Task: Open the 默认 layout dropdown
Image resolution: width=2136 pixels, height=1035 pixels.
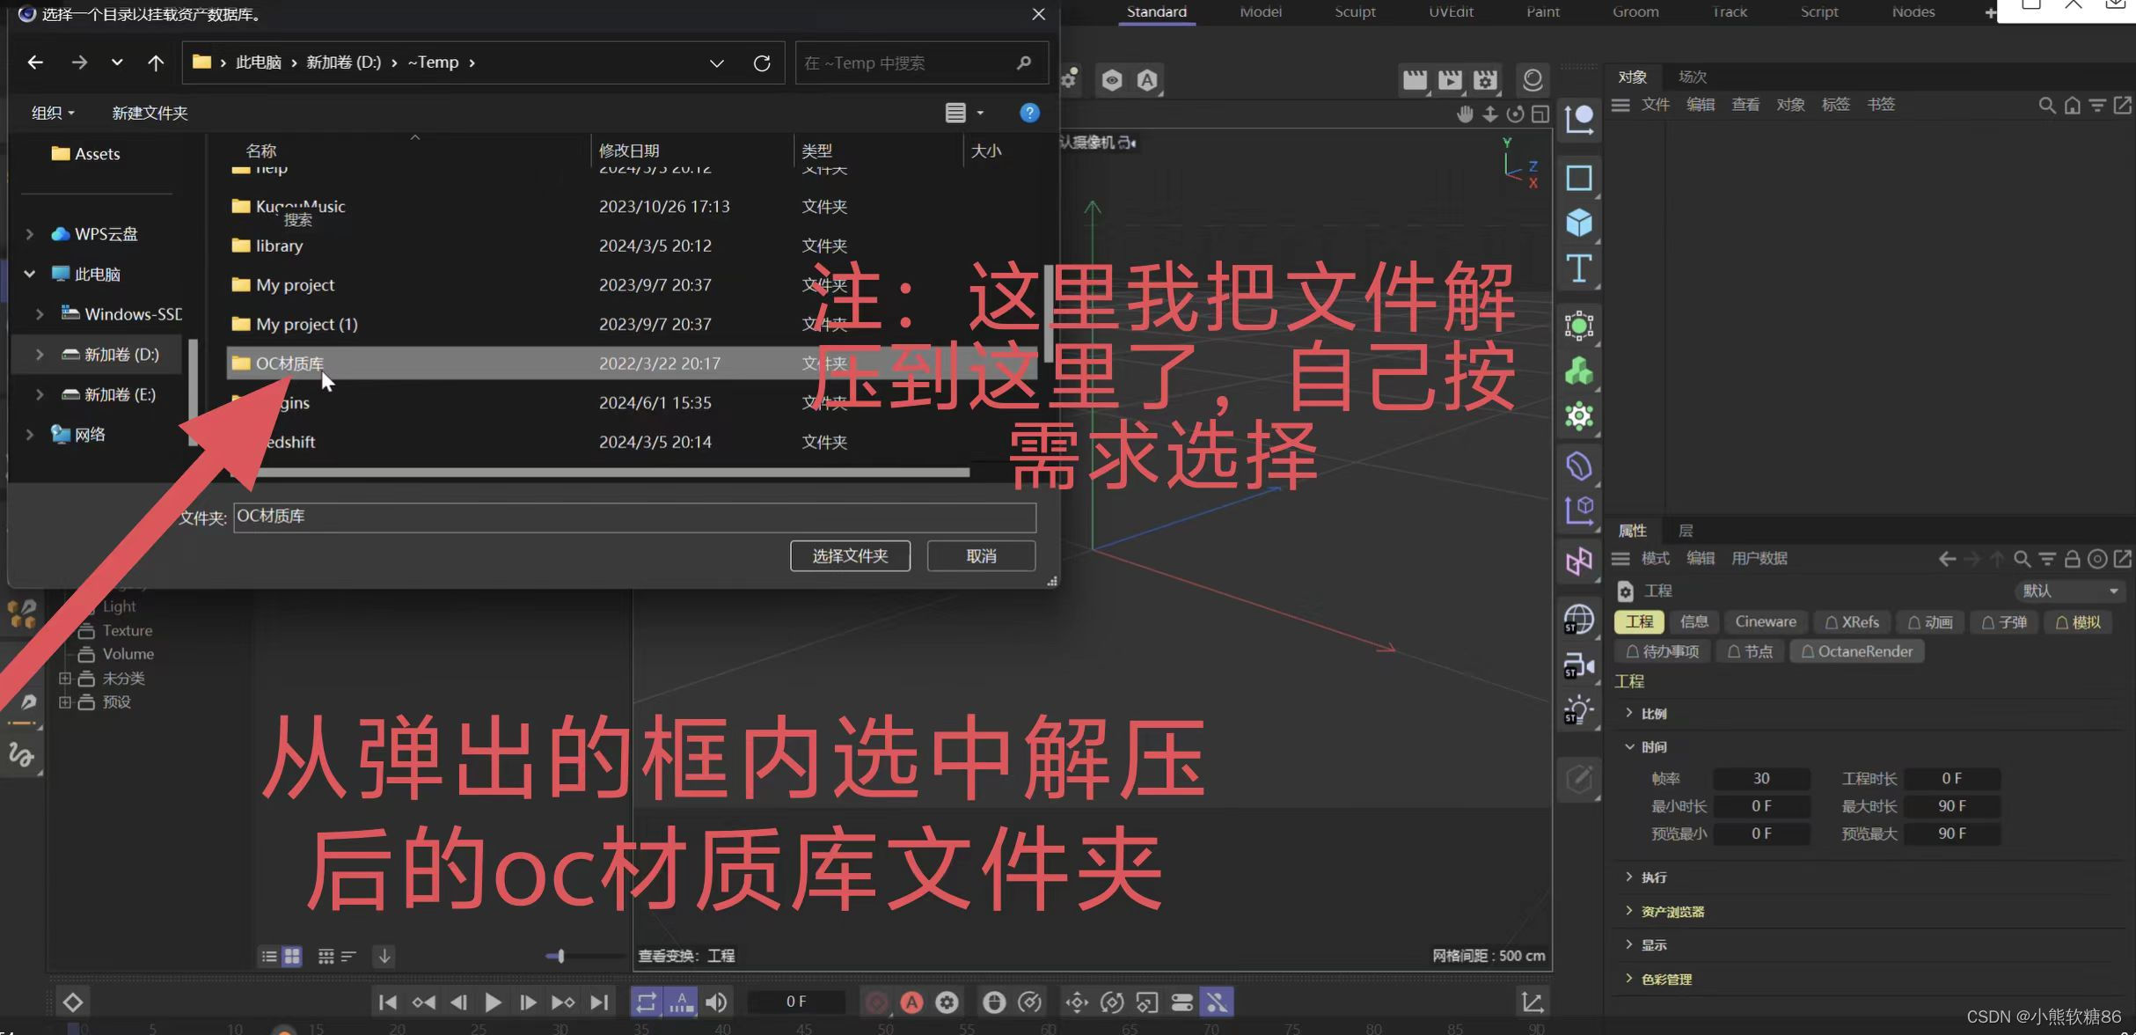Action: 2069,591
